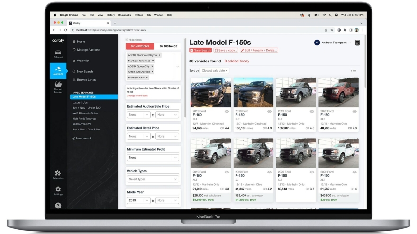Toggle watch eye on 40,203 miles F-150
Image resolution: width=417 pixels, height=234 pixels.
click(354, 111)
